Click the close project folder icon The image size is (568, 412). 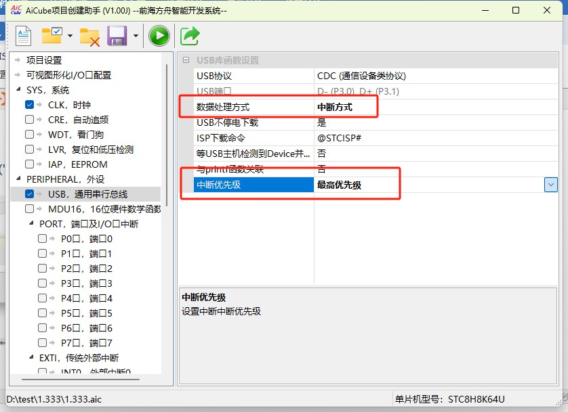[x=89, y=37]
